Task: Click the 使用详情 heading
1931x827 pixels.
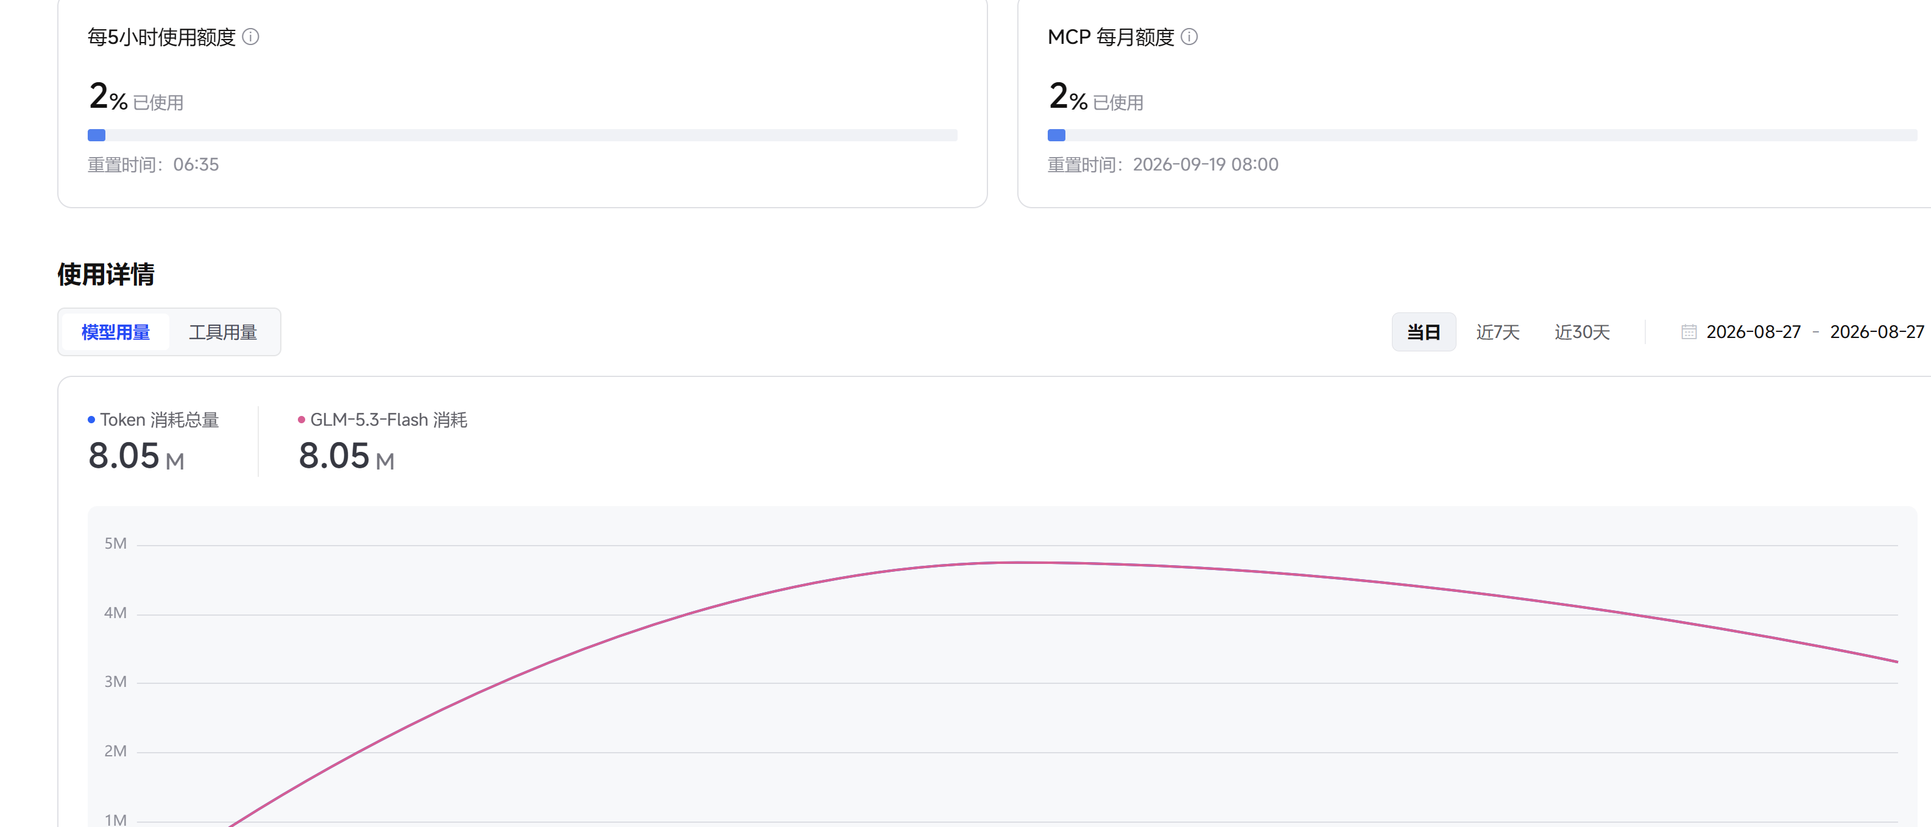Action: (x=106, y=274)
